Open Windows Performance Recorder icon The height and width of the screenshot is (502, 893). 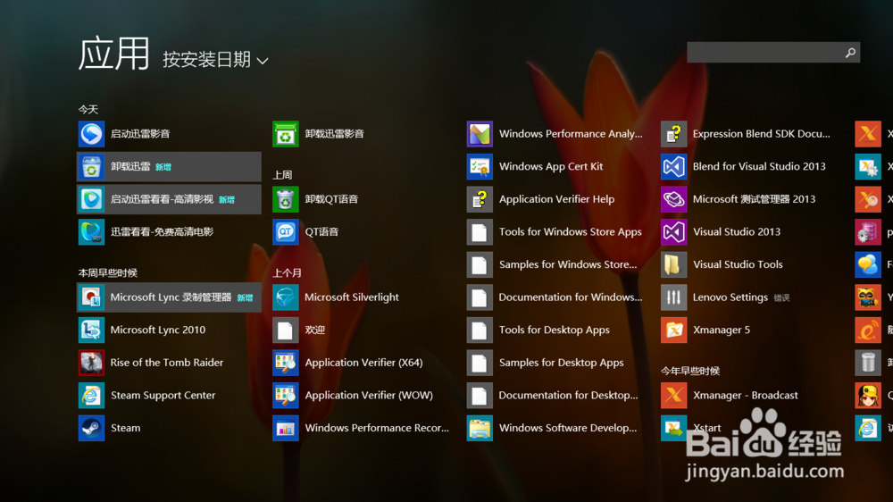click(x=286, y=428)
